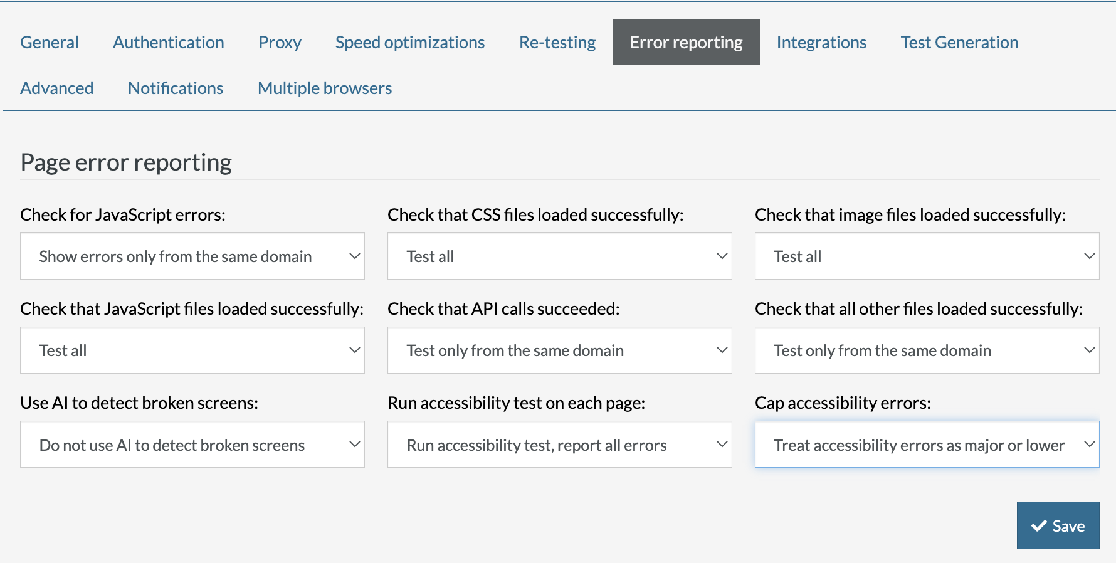Select the Re-testing tab
1116x563 pixels.
[557, 43]
